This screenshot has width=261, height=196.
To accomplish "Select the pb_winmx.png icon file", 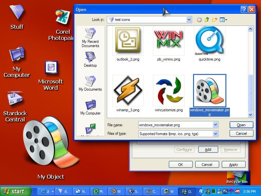I will tap(169, 41).
